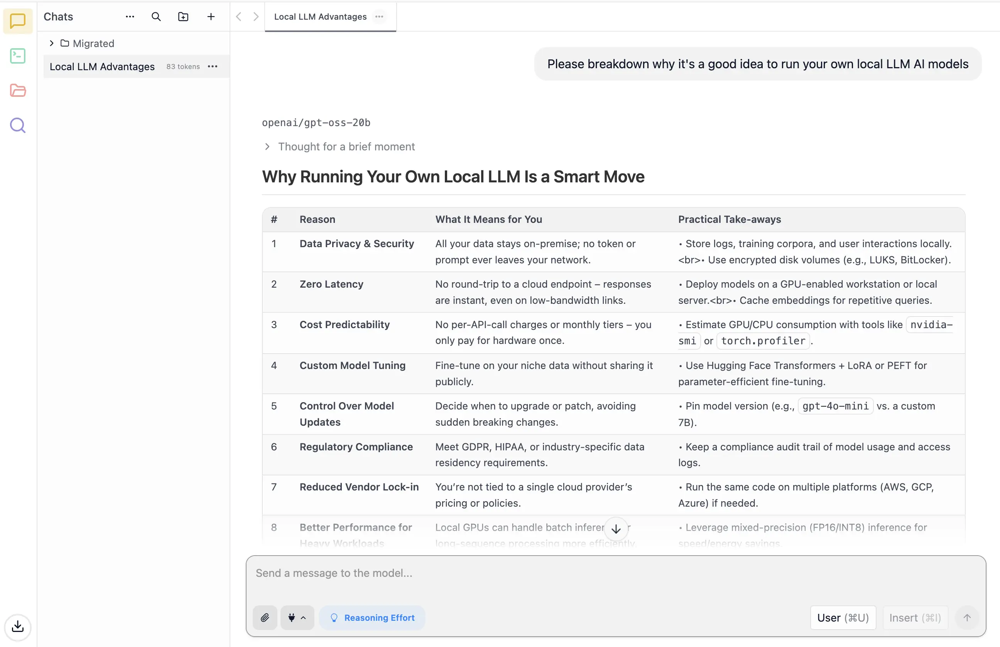Send the message with the up-arrow icon

[x=967, y=618]
